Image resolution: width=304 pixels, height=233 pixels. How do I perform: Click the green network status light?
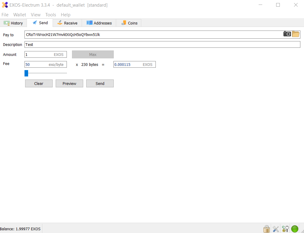click(x=295, y=229)
